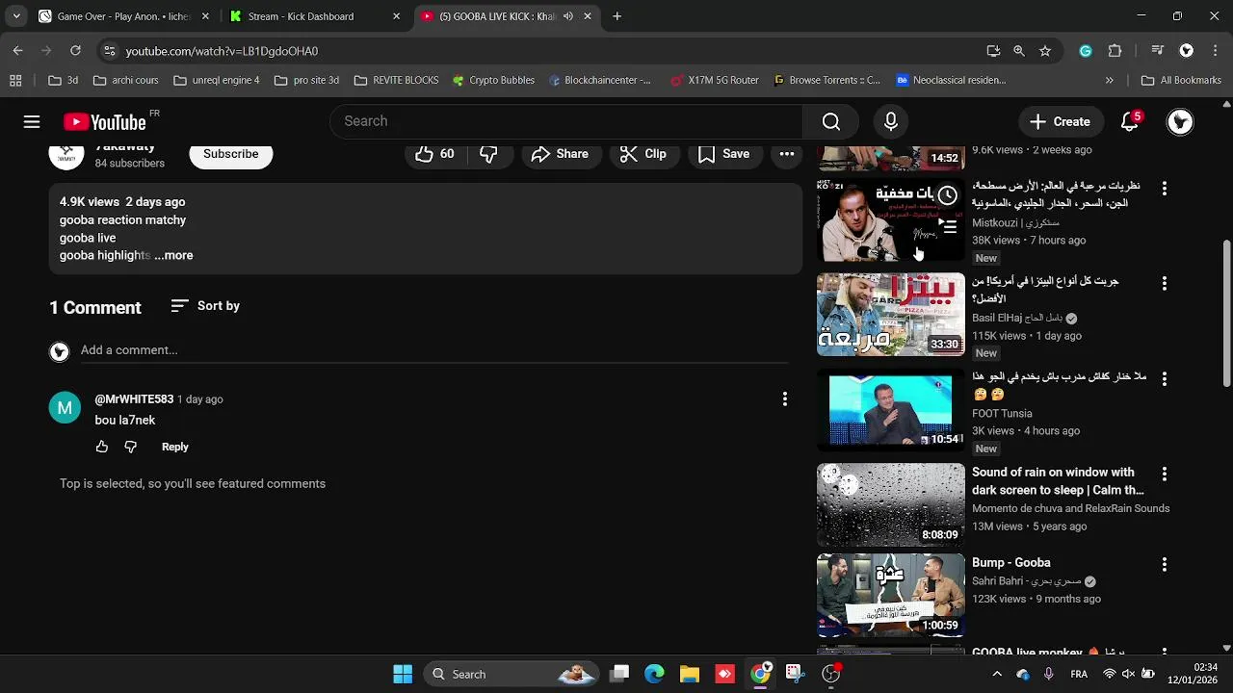Open the browser extensions puzzle icon

coord(1115,51)
